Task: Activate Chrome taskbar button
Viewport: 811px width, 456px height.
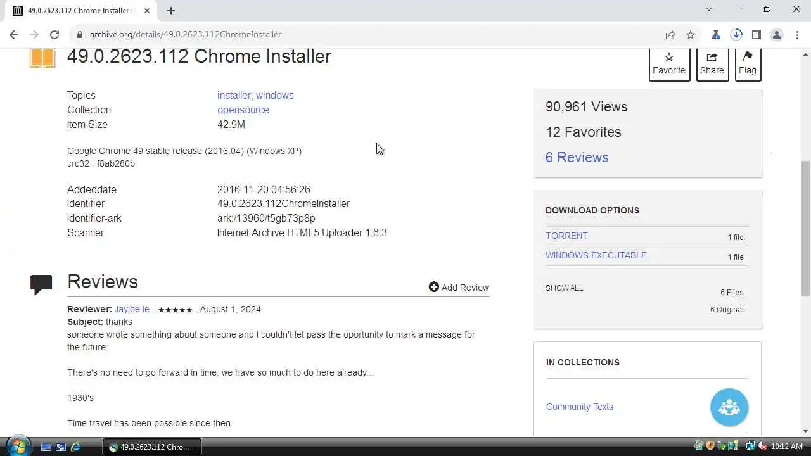Action: (x=152, y=446)
